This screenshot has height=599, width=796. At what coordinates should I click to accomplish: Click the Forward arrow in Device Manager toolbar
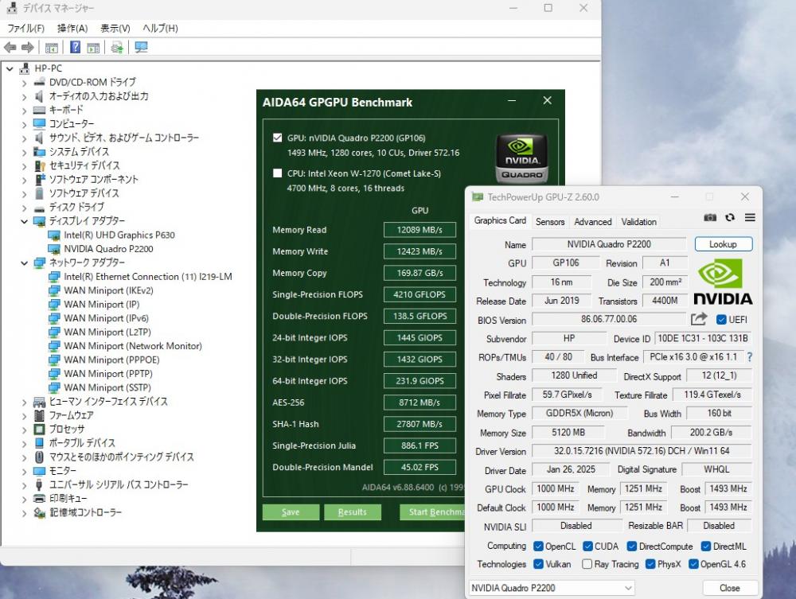(x=27, y=48)
